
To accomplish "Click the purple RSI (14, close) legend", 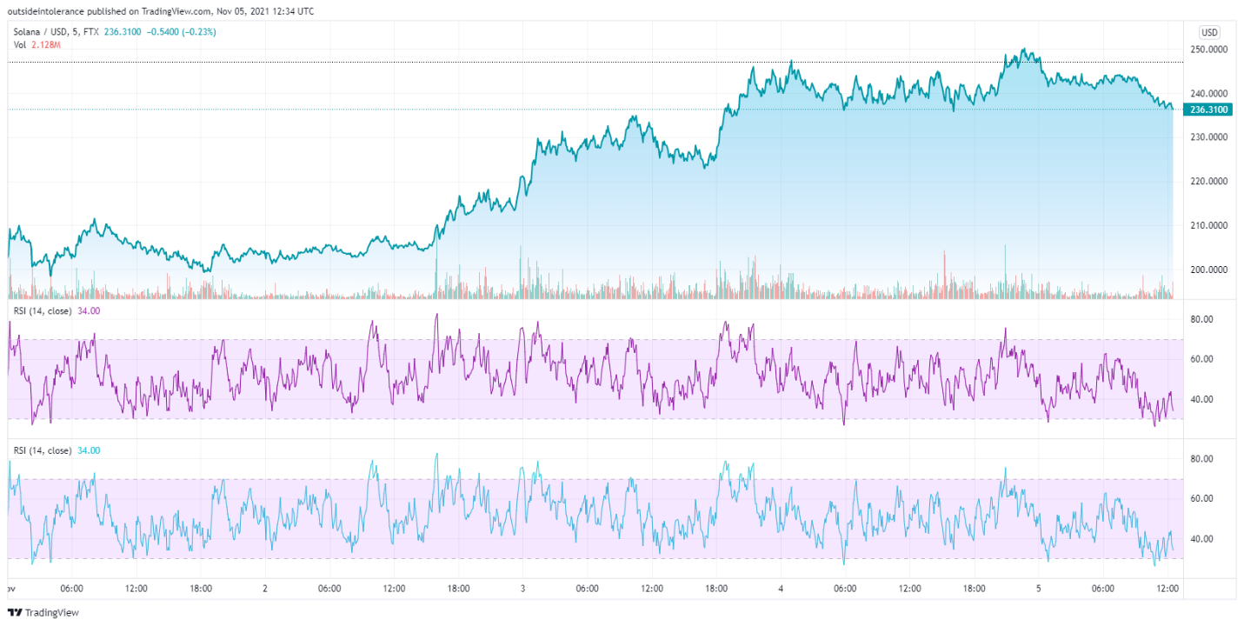I will pyautogui.click(x=56, y=310).
